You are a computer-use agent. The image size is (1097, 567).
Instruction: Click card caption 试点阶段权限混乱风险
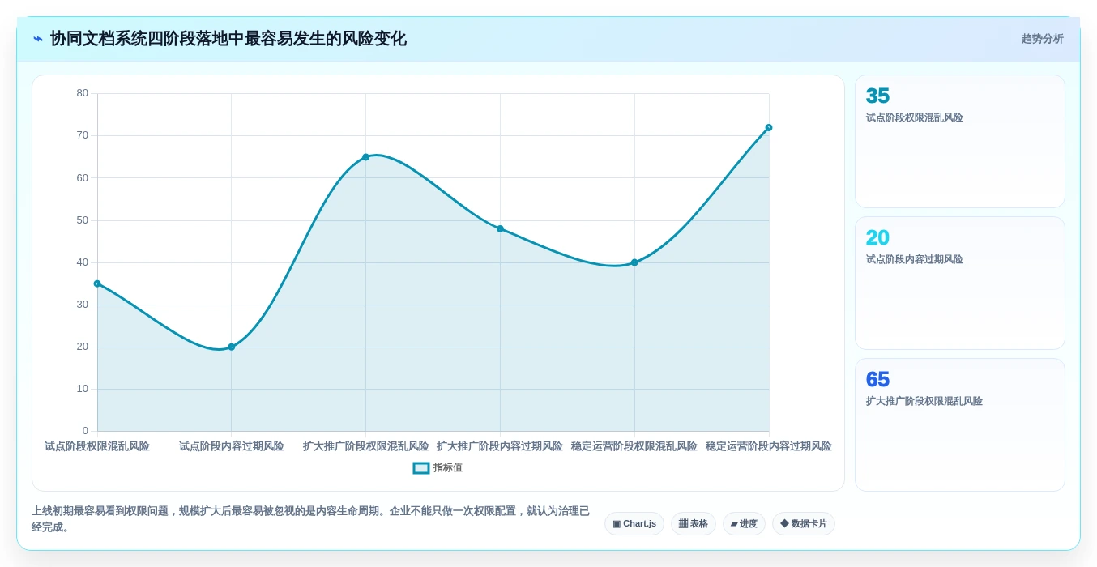click(915, 117)
